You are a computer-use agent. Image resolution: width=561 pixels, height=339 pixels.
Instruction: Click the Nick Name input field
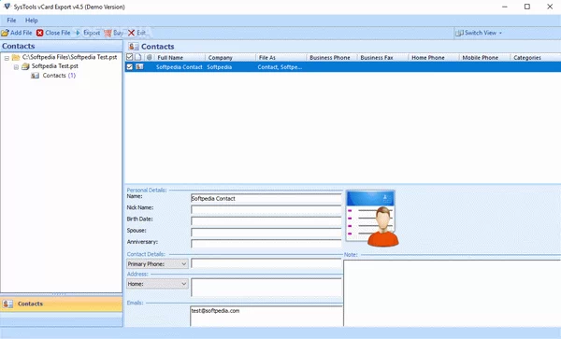(266, 210)
